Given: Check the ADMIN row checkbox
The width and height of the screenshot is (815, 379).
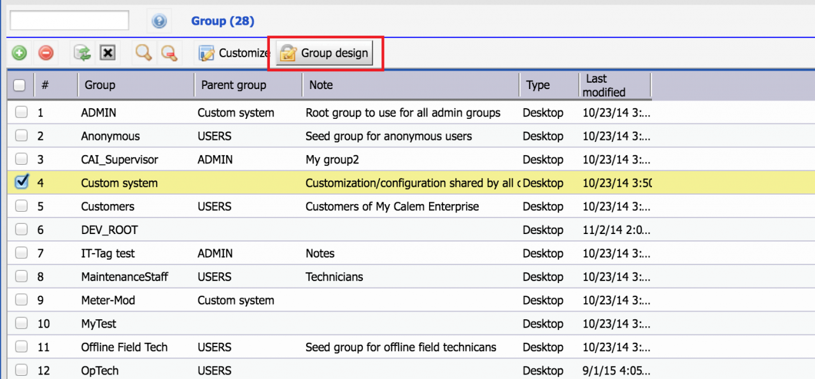Looking at the screenshot, I should coord(22,113).
